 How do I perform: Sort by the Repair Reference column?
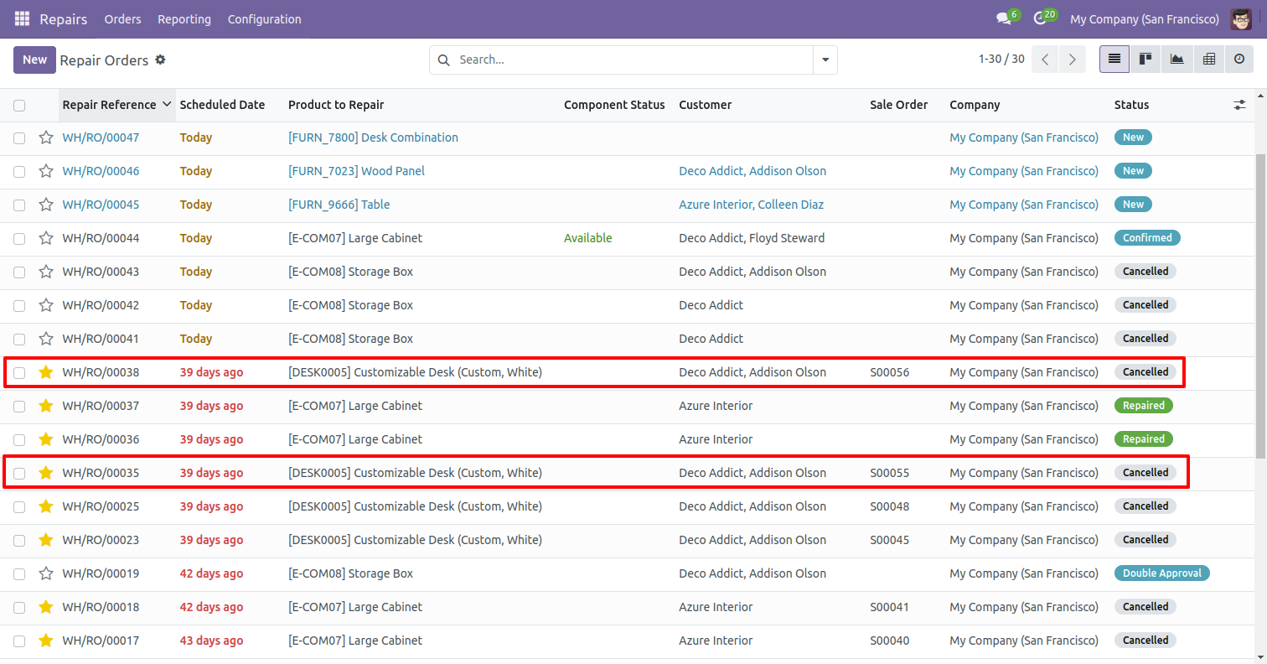point(109,105)
